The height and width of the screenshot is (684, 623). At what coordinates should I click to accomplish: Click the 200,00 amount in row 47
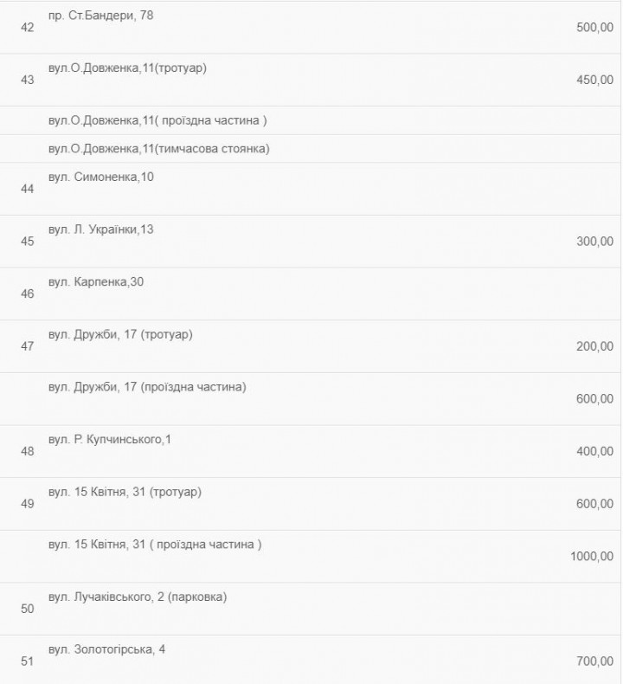594,346
